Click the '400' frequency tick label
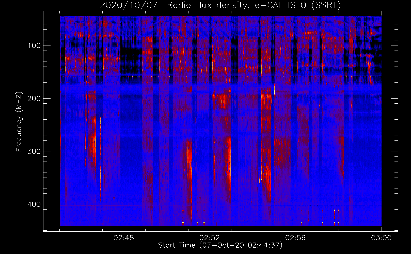 point(34,204)
